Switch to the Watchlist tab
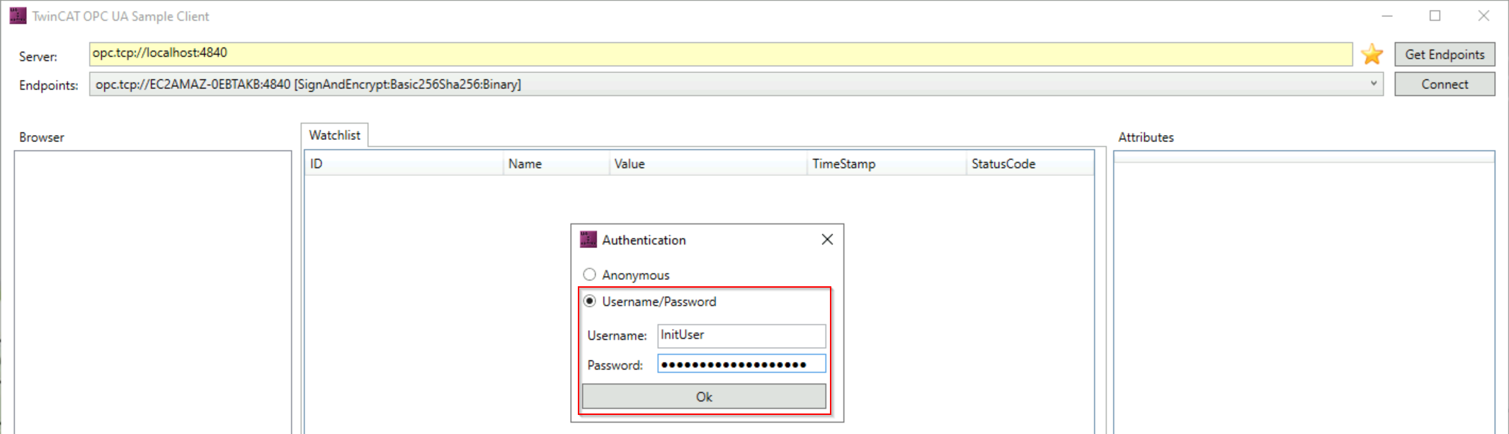Screen dimensions: 1509x434 pos(334,135)
